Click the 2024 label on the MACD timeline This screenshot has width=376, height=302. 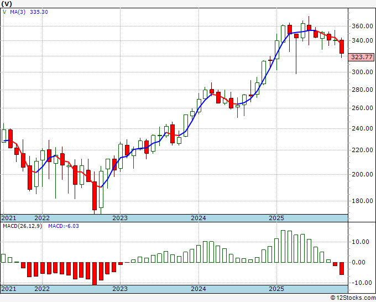[x=199, y=289]
